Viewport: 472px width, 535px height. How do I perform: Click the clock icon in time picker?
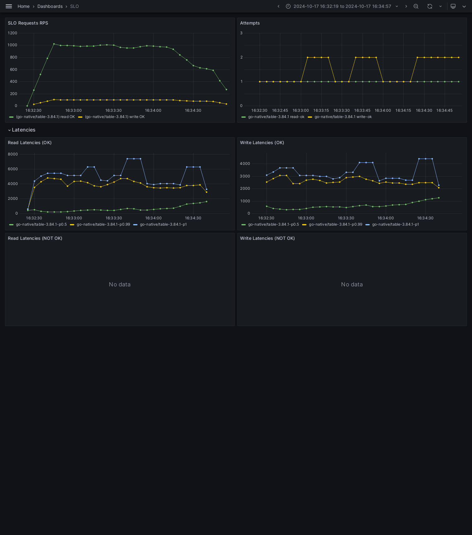pos(288,6)
